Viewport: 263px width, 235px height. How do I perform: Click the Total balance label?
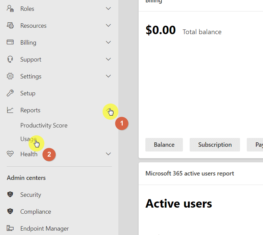pos(202,32)
